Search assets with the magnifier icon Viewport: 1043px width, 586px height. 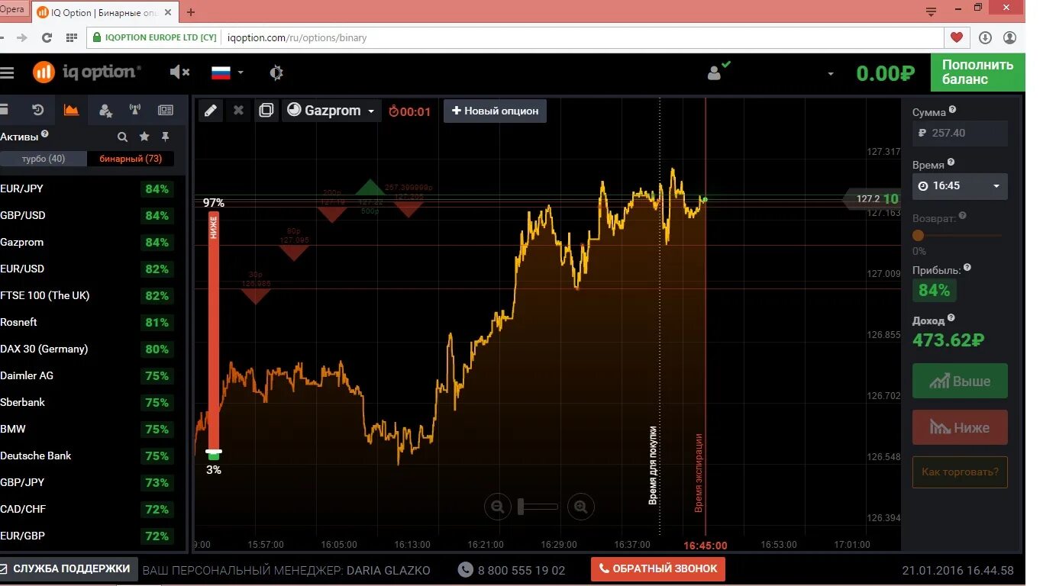point(122,137)
